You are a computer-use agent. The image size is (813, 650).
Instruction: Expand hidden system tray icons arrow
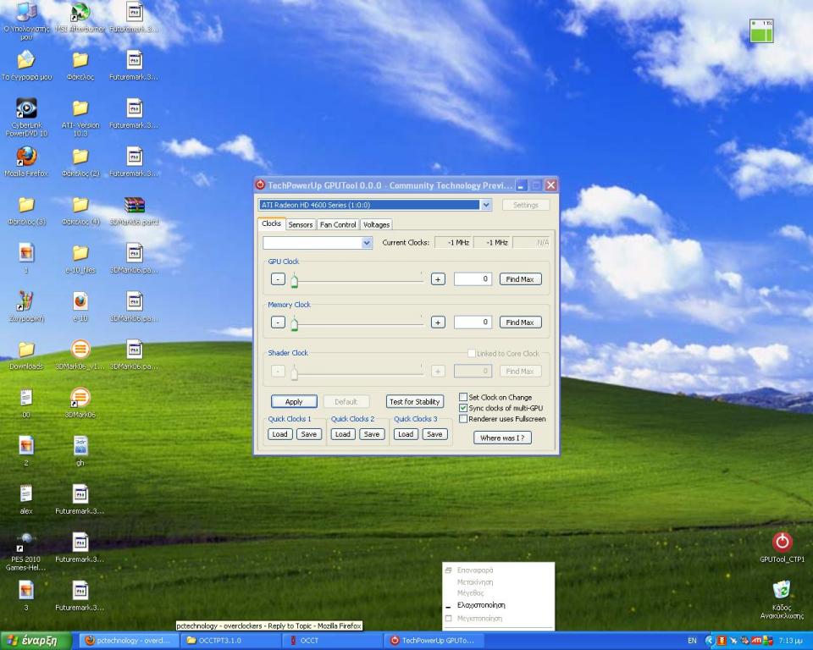tap(709, 641)
